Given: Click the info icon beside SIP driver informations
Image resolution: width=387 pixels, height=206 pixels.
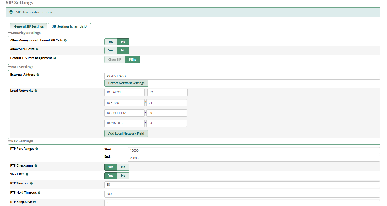Looking at the screenshot, I should [x=11, y=12].
